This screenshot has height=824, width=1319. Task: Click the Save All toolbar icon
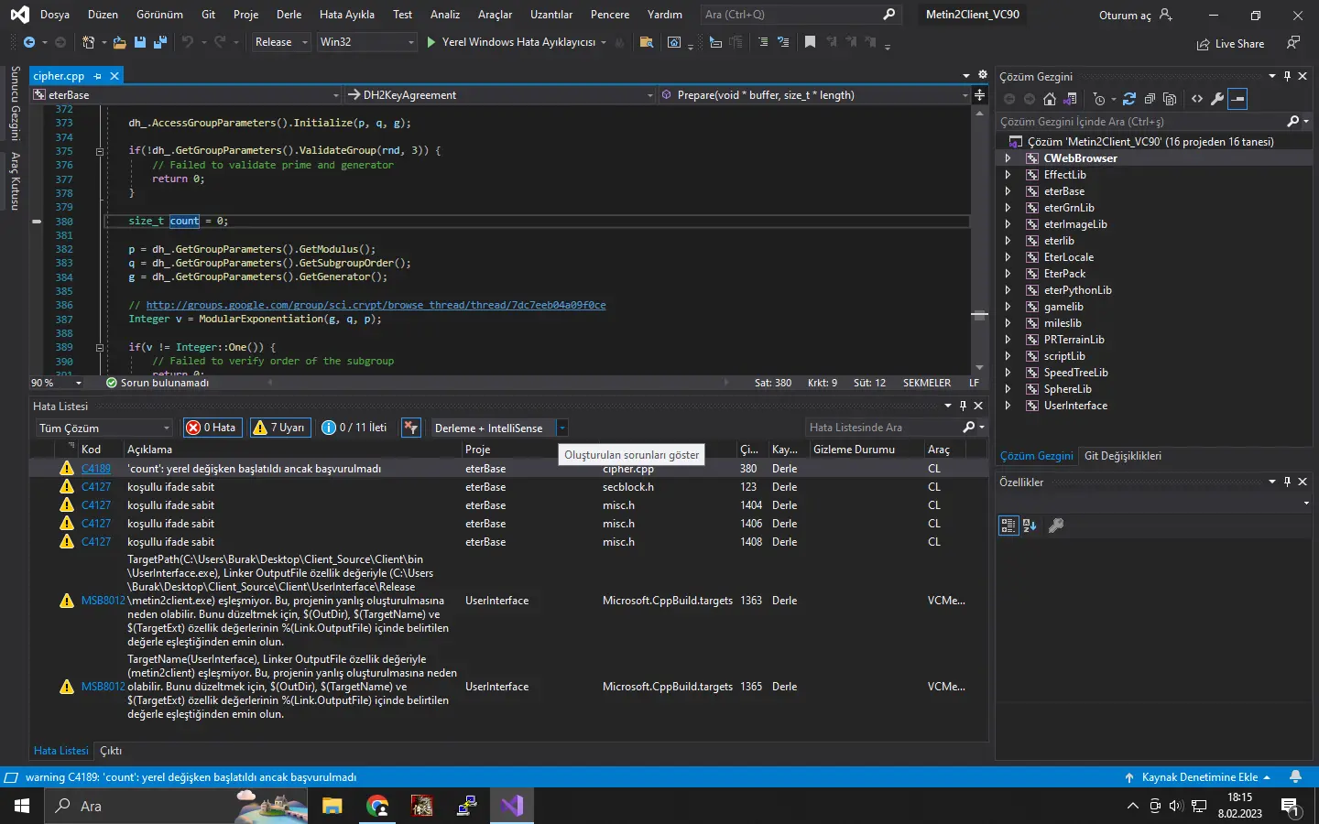[160, 42]
